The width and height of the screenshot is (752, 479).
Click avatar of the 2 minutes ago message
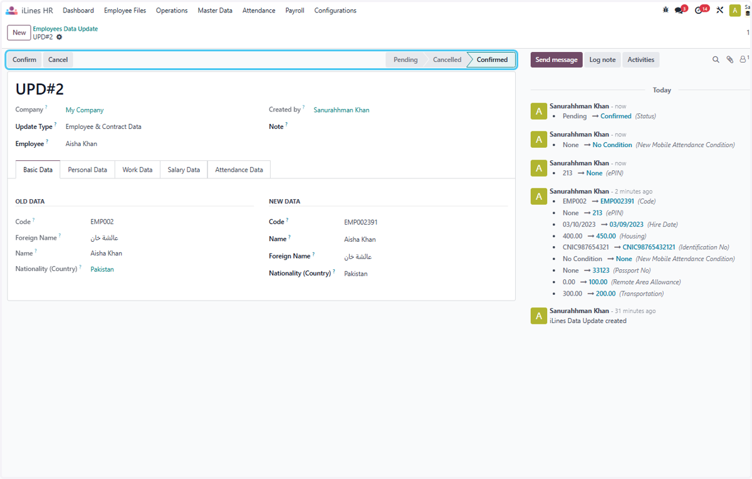click(x=538, y=196)
